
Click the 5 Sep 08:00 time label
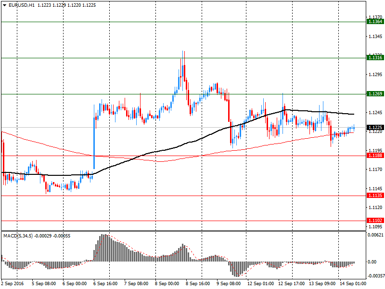pyautogui.click(x=44, y=284)
